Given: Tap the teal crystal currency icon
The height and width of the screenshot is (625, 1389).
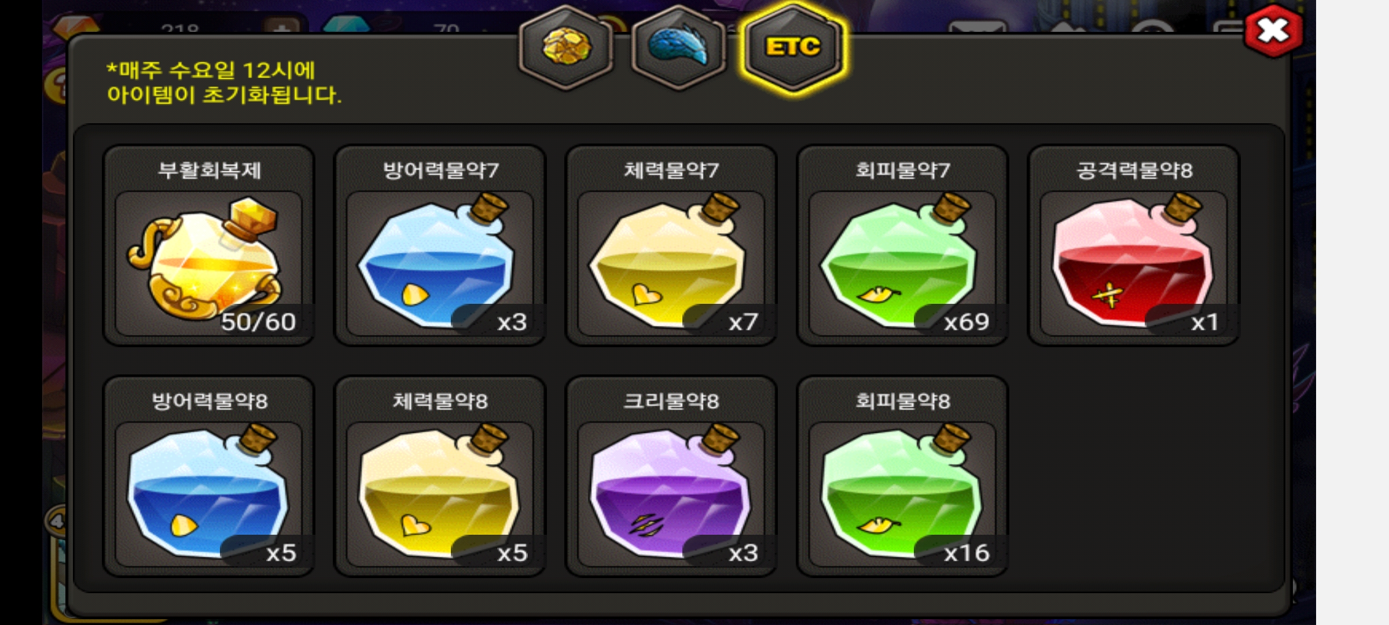Looking at the screenshot, I should [x=346, y=25].
